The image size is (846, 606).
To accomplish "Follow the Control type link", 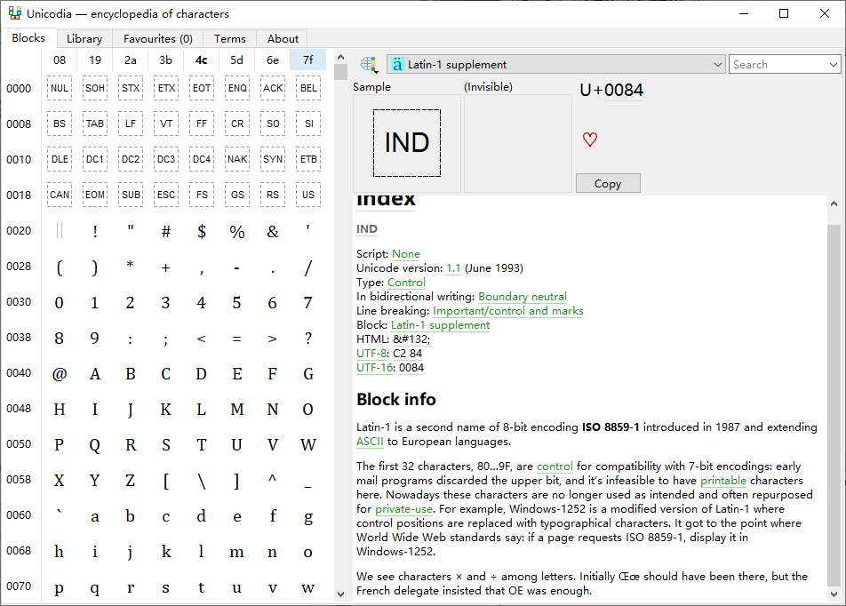I will [406, 282].
